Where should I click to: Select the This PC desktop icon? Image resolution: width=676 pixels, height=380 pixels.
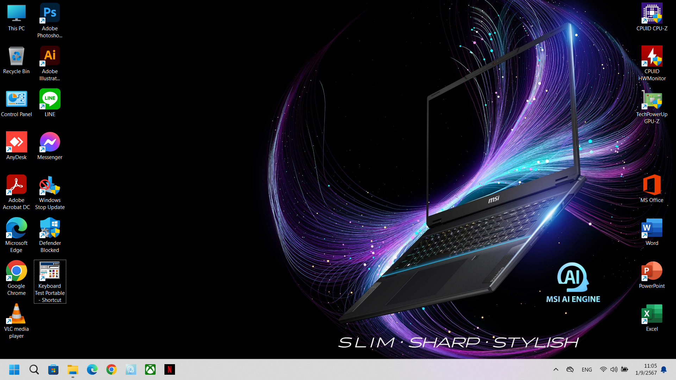(x=16, y=18)
